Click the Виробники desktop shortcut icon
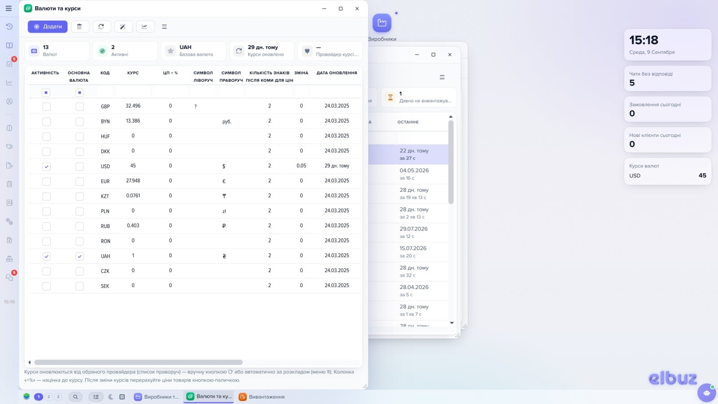The image size is (718, 404). point(382,23)
